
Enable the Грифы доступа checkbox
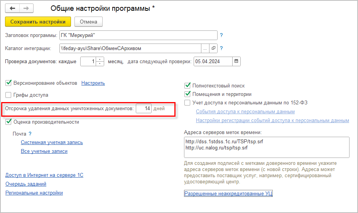8,95
